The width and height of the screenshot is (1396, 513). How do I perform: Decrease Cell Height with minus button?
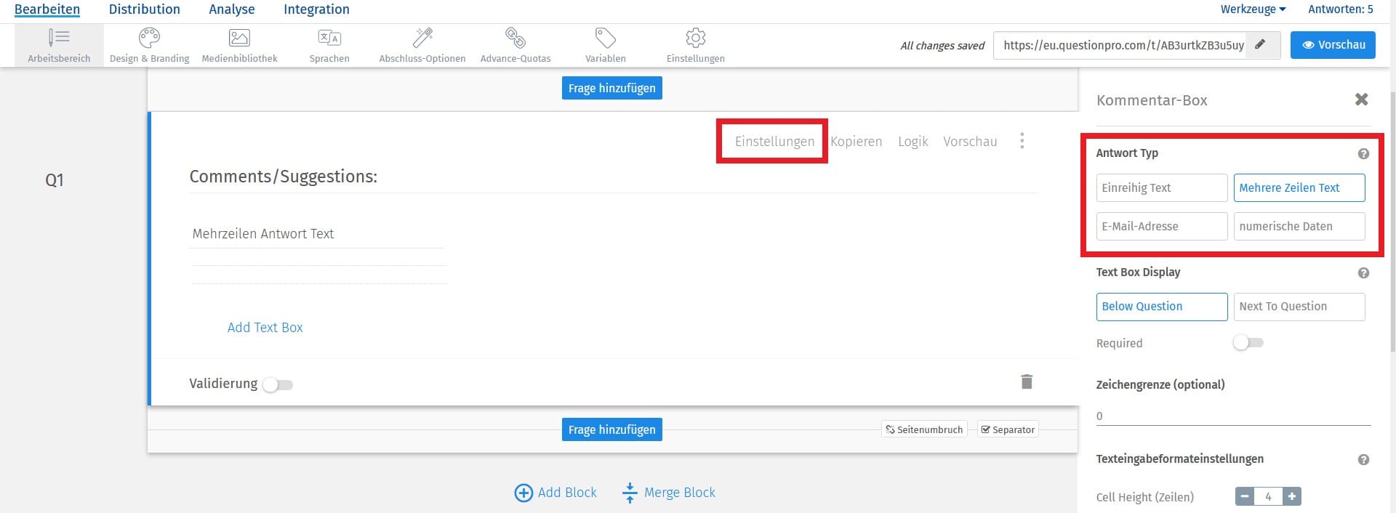point(1245,496)
